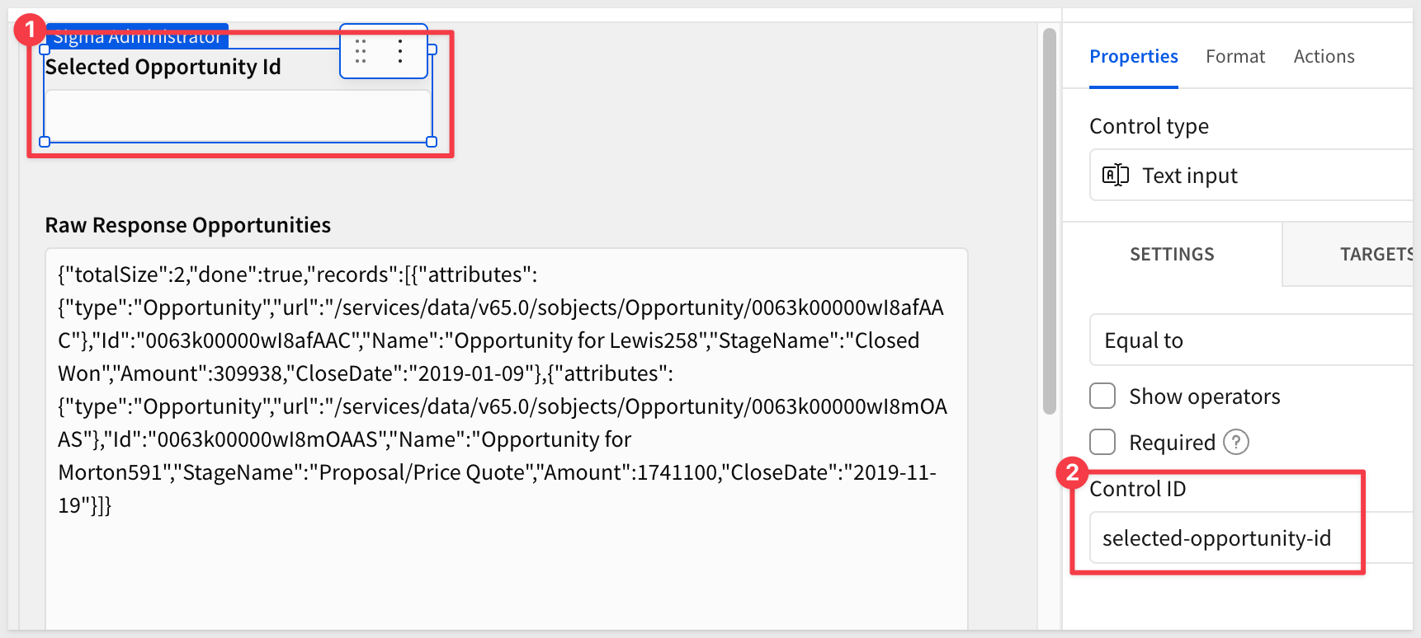This screenshot has width=1421, height=638.
Task: Click the bottom-left resize handle of the control
Action: (x=45, y=142)
